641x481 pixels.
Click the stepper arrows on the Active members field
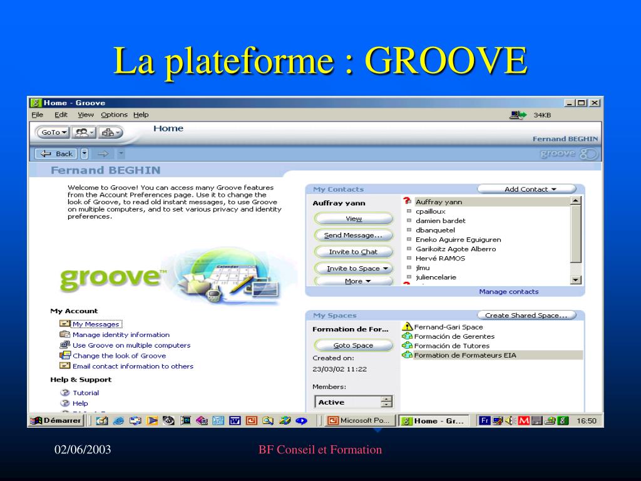[386, 402]
